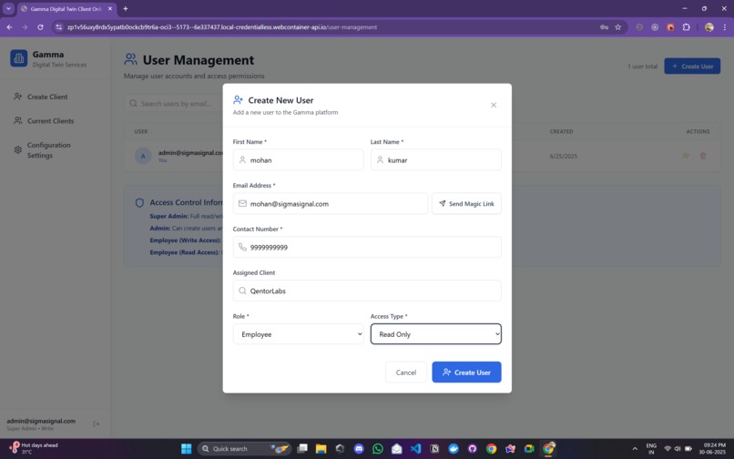
Task: Open the Windows Start menu
Action: click(x=187, y=448)
